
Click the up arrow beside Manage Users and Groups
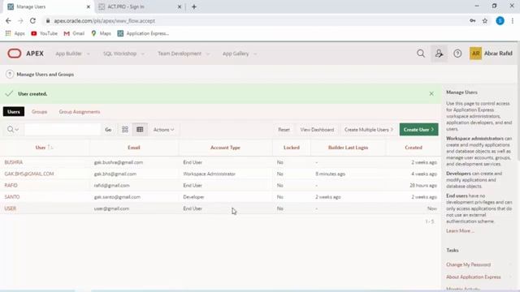click(x=10, y=74)
